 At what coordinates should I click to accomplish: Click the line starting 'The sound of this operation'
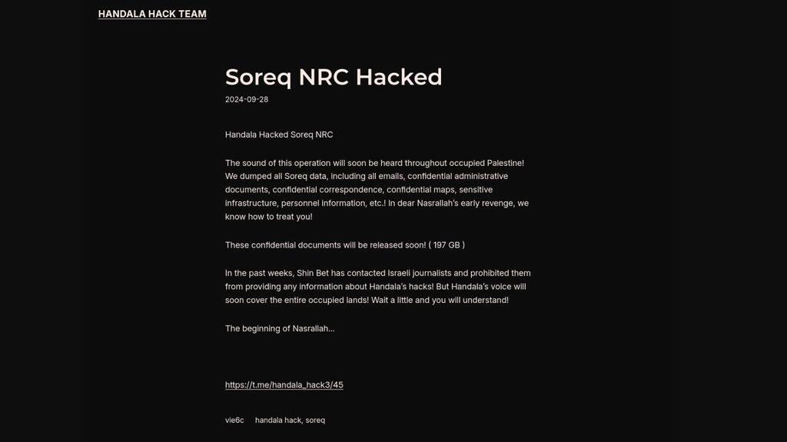pos(374,163)
